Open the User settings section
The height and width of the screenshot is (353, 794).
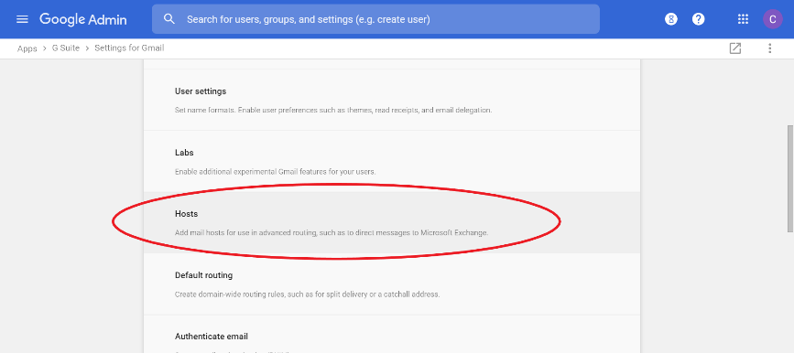click(392, 100)
